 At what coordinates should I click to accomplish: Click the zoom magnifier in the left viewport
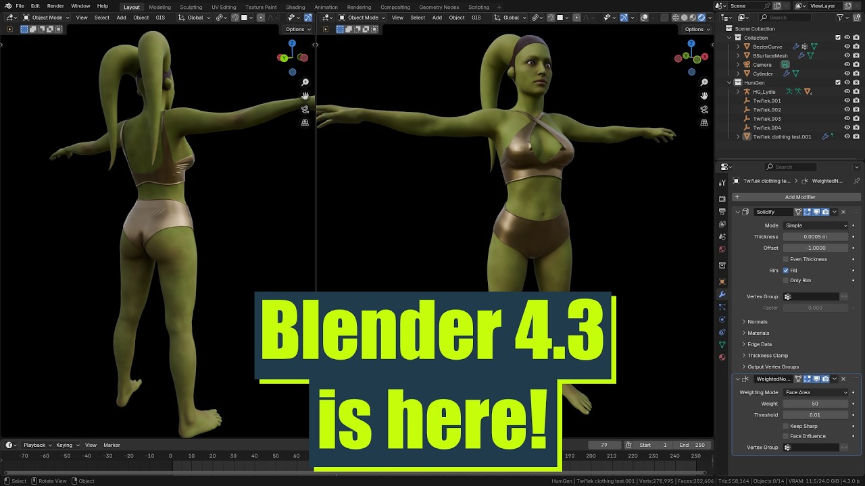tap(305, 82)
